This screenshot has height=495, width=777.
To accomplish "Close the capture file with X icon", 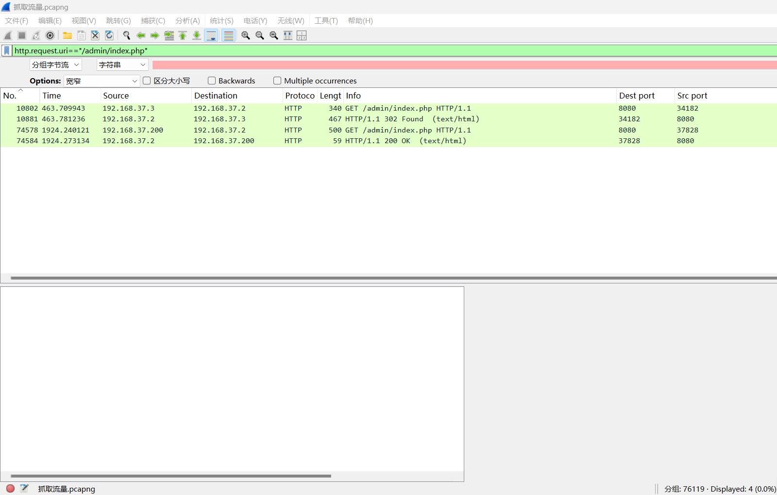I will [x=95, y=35].
